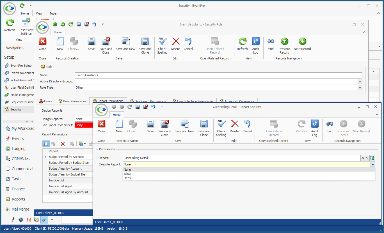This screenshot has height=233, width=384.
Task: Open Role Type dropdown arrow
Action: click(x=360, y=87)
